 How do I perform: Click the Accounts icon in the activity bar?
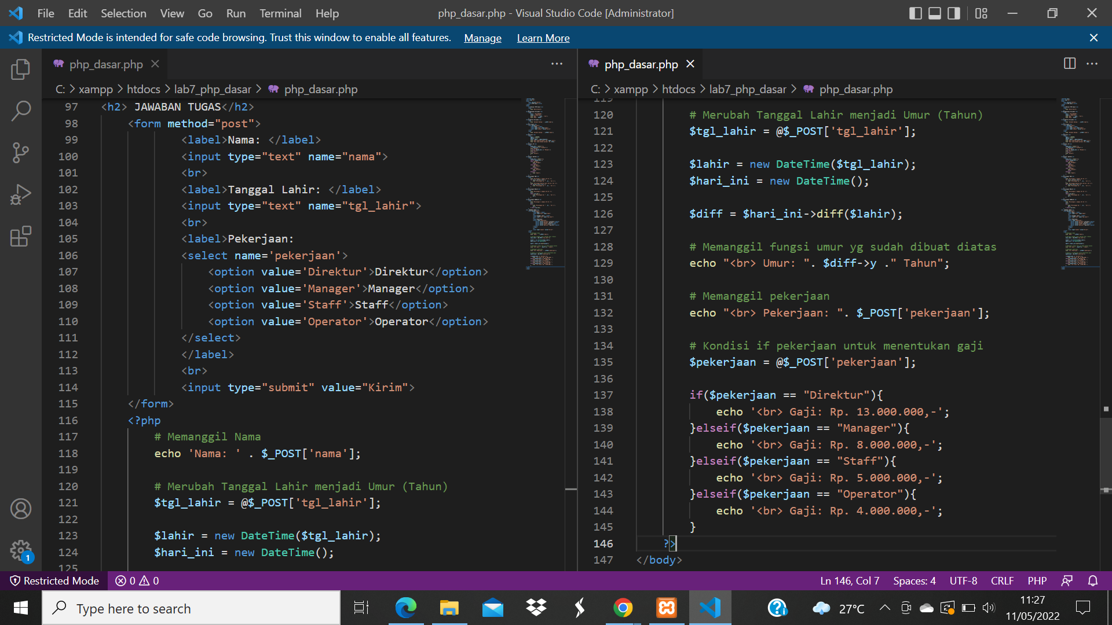click(21, 509)
